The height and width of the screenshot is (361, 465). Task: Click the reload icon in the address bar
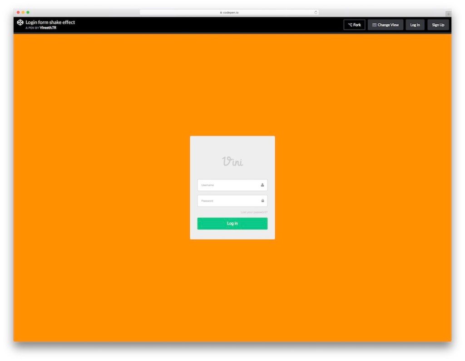(x=315, y=12)
